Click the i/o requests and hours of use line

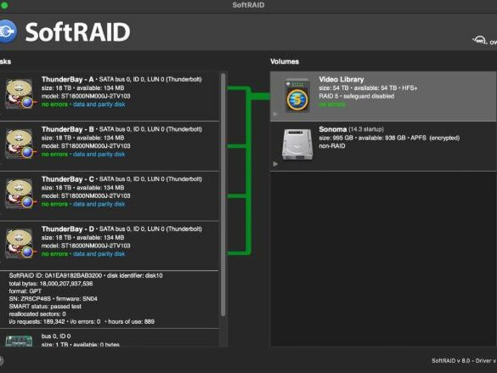[x=82, y=322]
